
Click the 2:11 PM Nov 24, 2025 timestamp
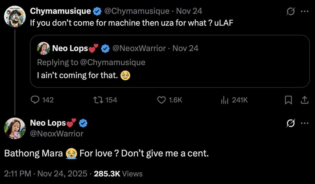coord(46,174)
